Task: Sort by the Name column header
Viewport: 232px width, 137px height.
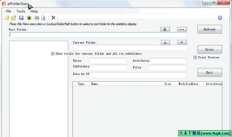Action: [94, 84]
